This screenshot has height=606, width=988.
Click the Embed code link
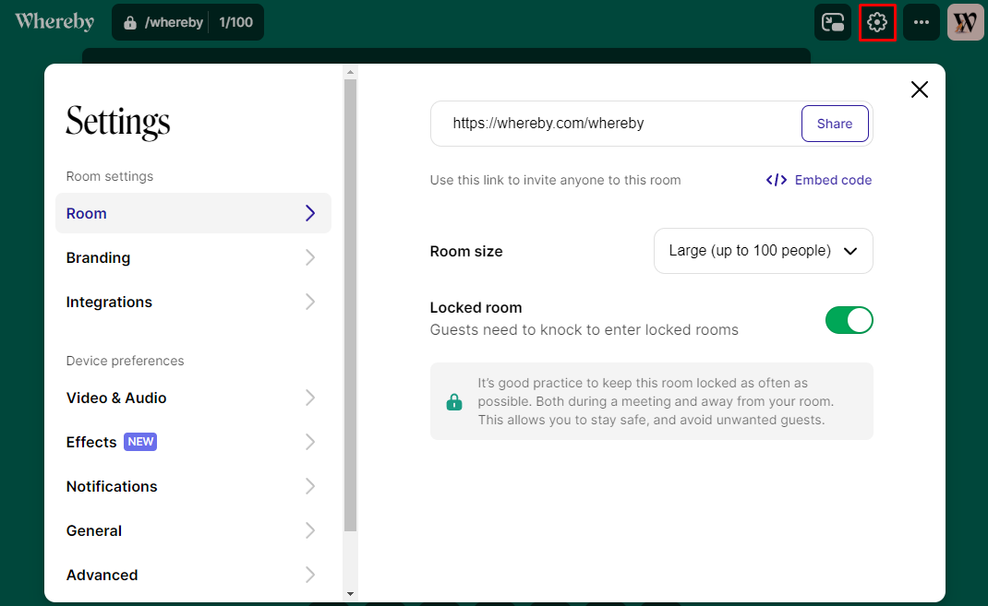tap(819, 180)
